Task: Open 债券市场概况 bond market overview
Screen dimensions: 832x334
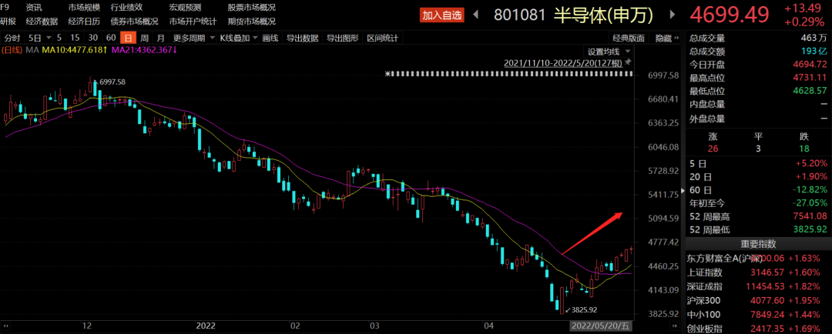Action: [135, 22]
